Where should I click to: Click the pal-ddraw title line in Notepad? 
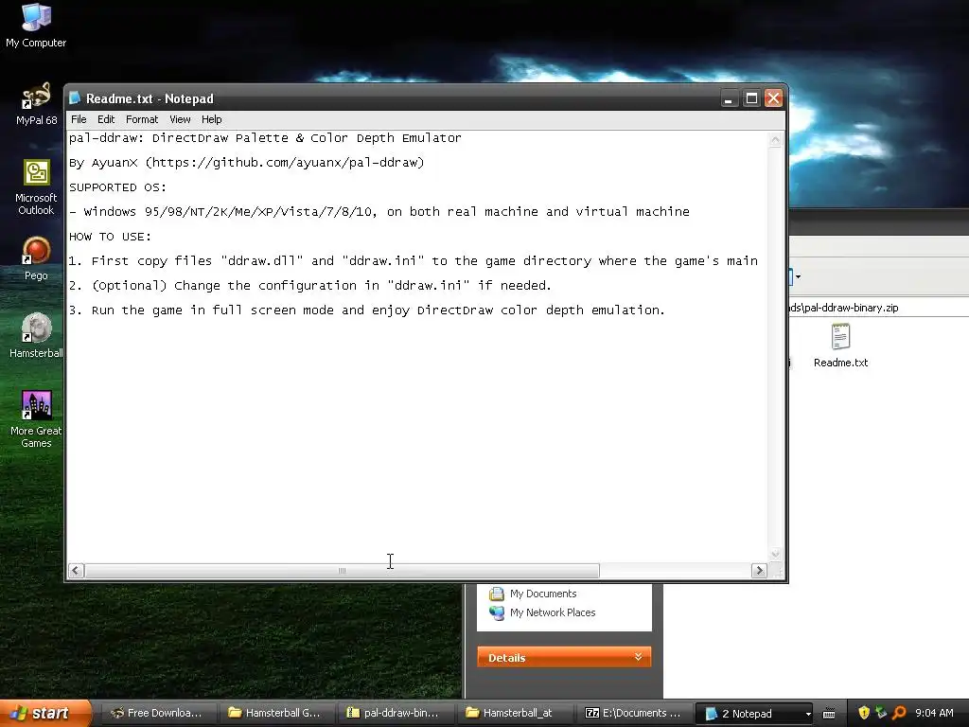click(265, 138)
